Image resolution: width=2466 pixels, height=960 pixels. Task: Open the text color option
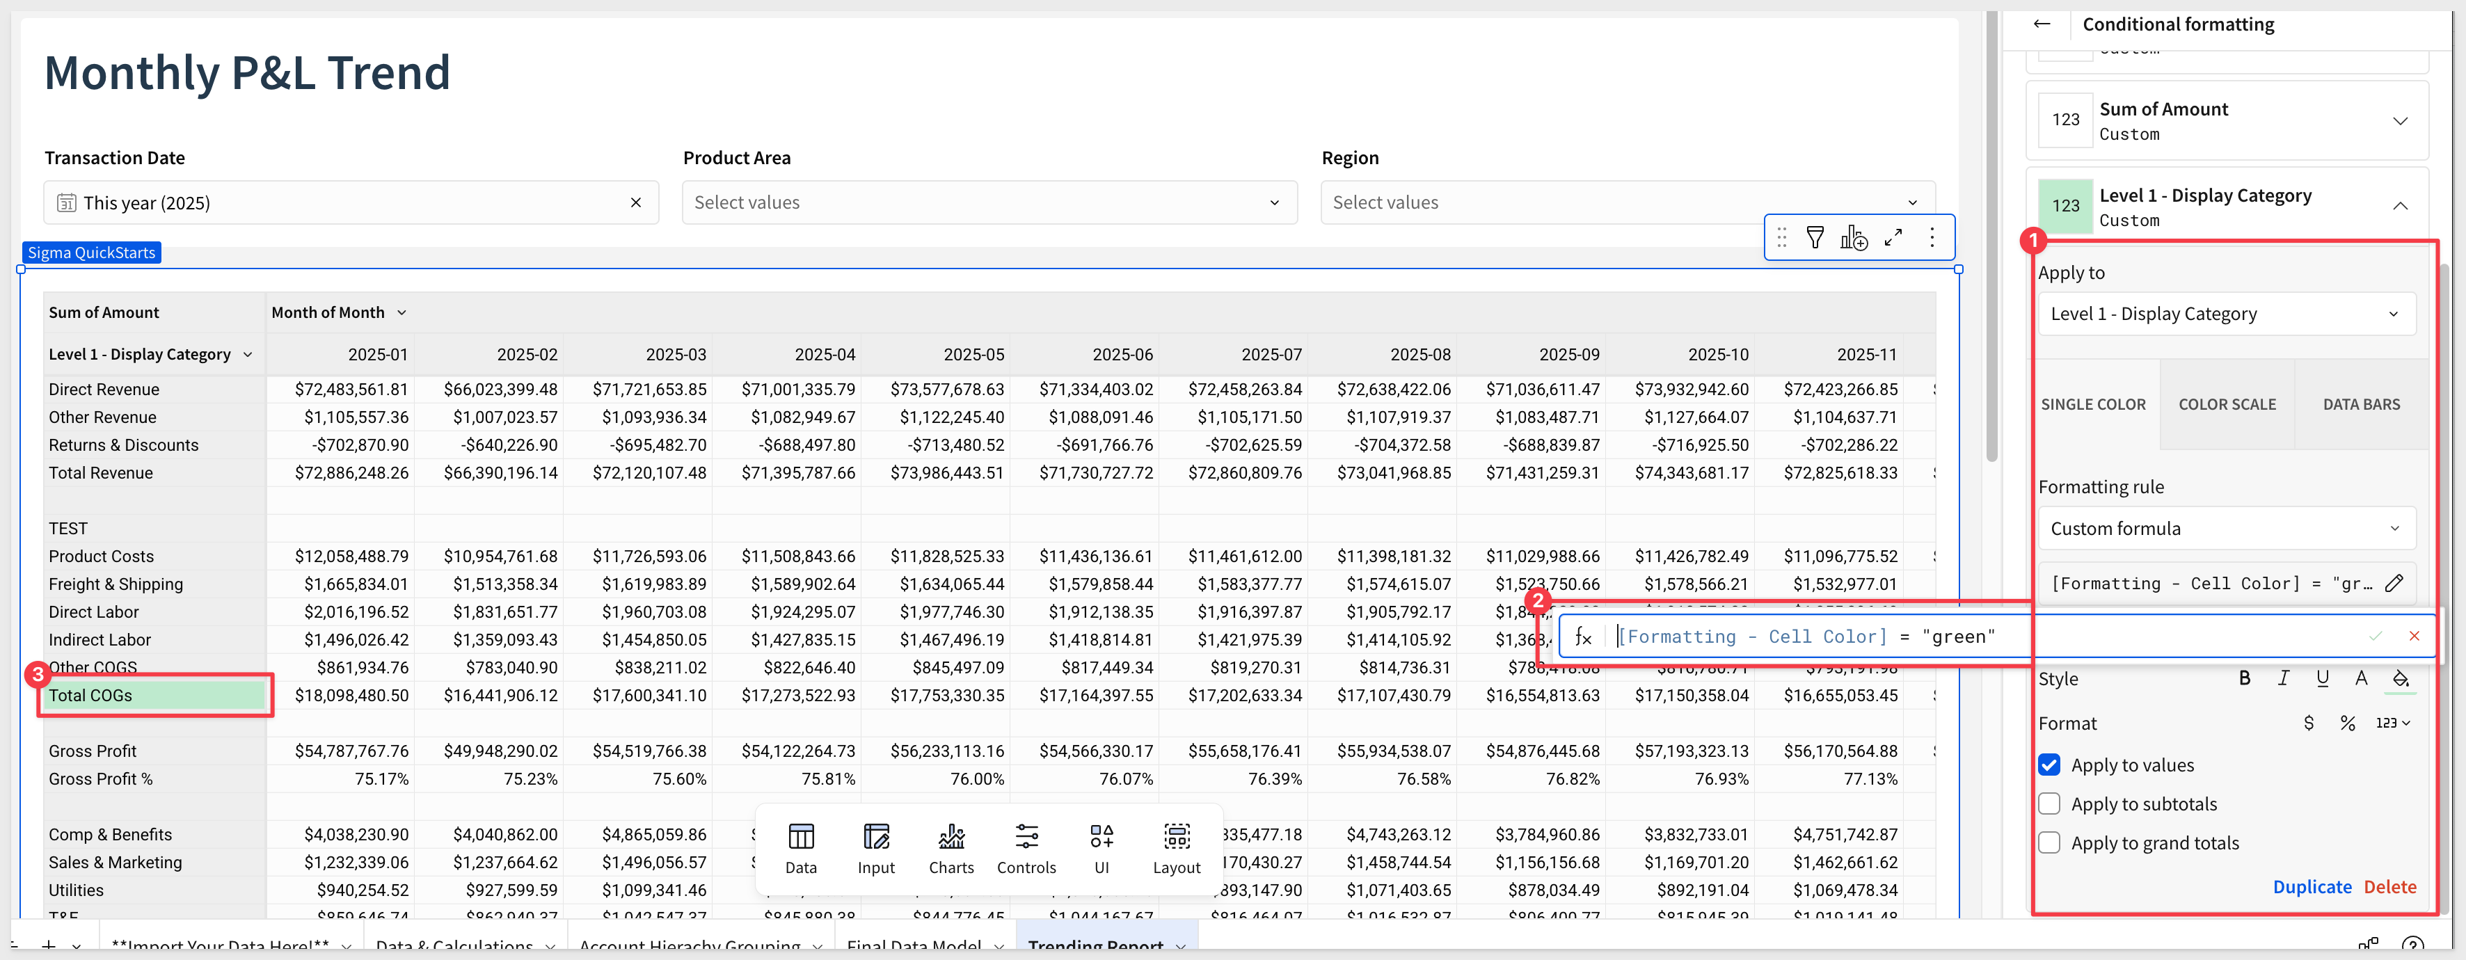pyautogui.click(x=2362, y=678)
